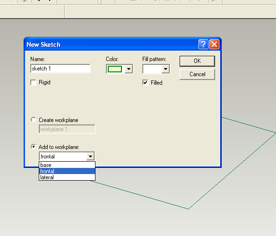The width and height of the screenshot is (276, 236).
Task: Open the New Sketch help button
Action: [x=203, y=44]
